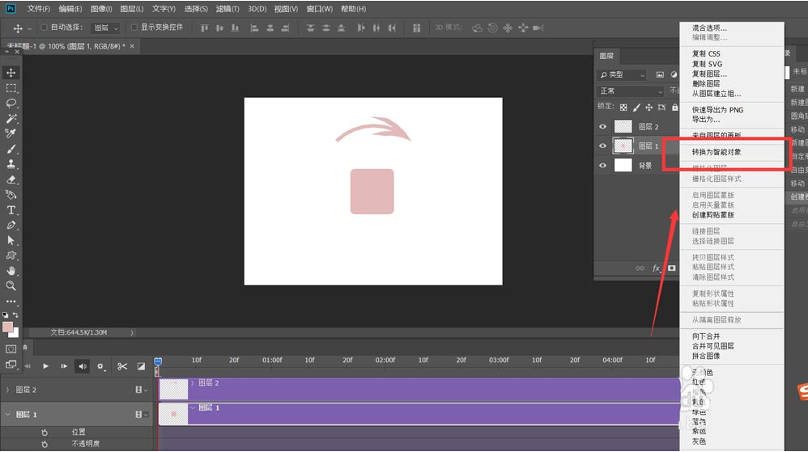808x452 pixels.
Task: Hide 图层 2 using its eye icon
Action: [602, 127]
